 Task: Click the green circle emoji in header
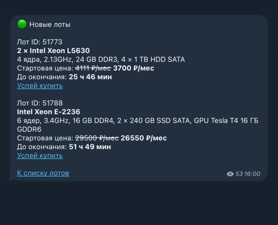click(22, 24)
